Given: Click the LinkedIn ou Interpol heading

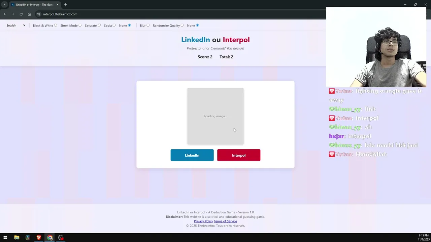Looking at the screenshot, I should pos(215,40).
